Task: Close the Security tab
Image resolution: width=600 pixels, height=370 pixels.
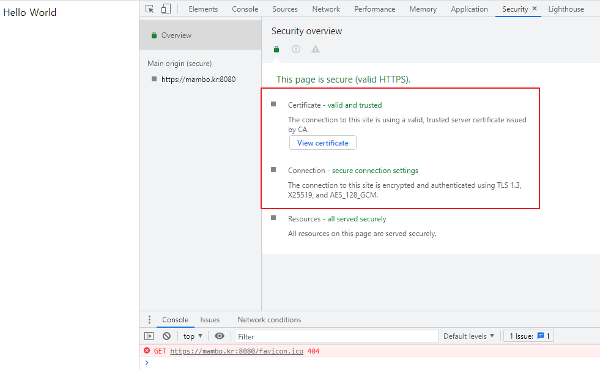Action: point(535,9)
